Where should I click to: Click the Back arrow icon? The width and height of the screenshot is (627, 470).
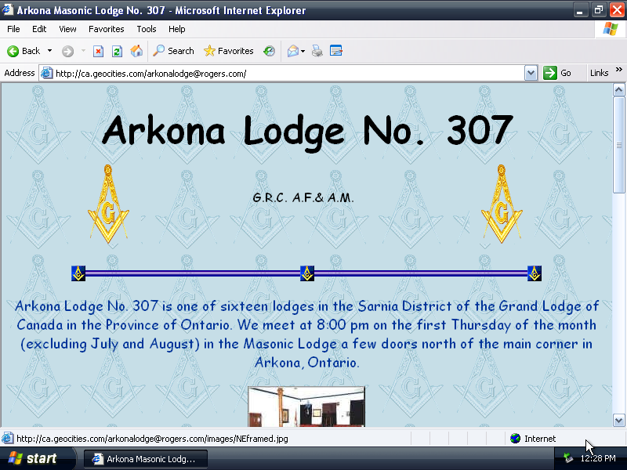pyautogui.click(x=13, y=51)
